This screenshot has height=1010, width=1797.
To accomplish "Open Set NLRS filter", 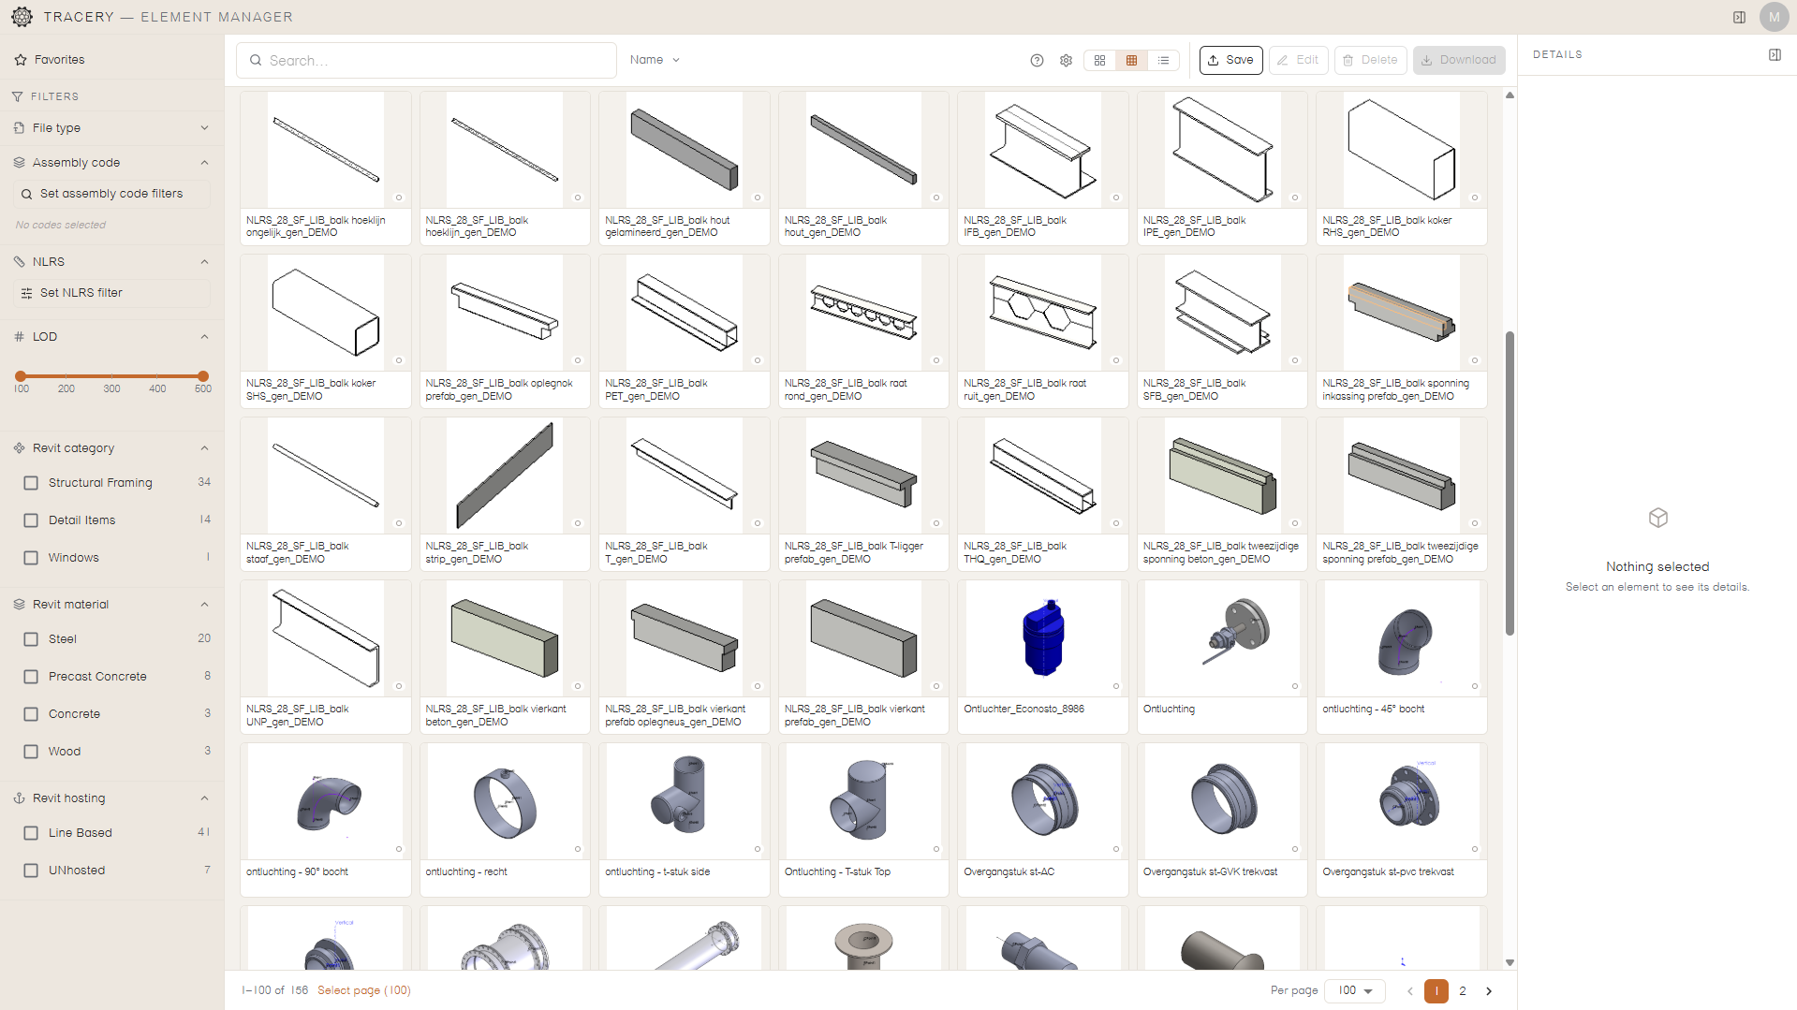I will pos(111,294).
